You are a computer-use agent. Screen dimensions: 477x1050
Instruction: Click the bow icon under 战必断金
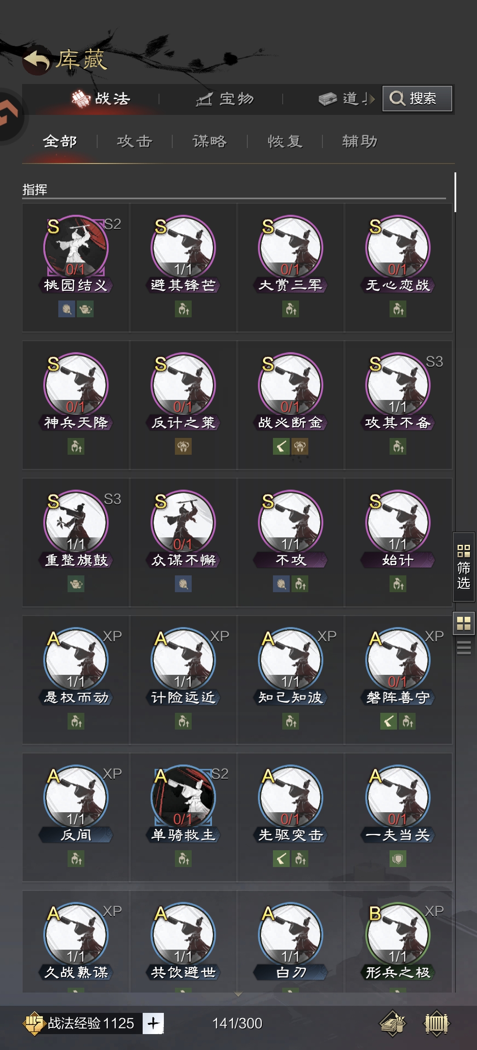(x=281, y=446)
